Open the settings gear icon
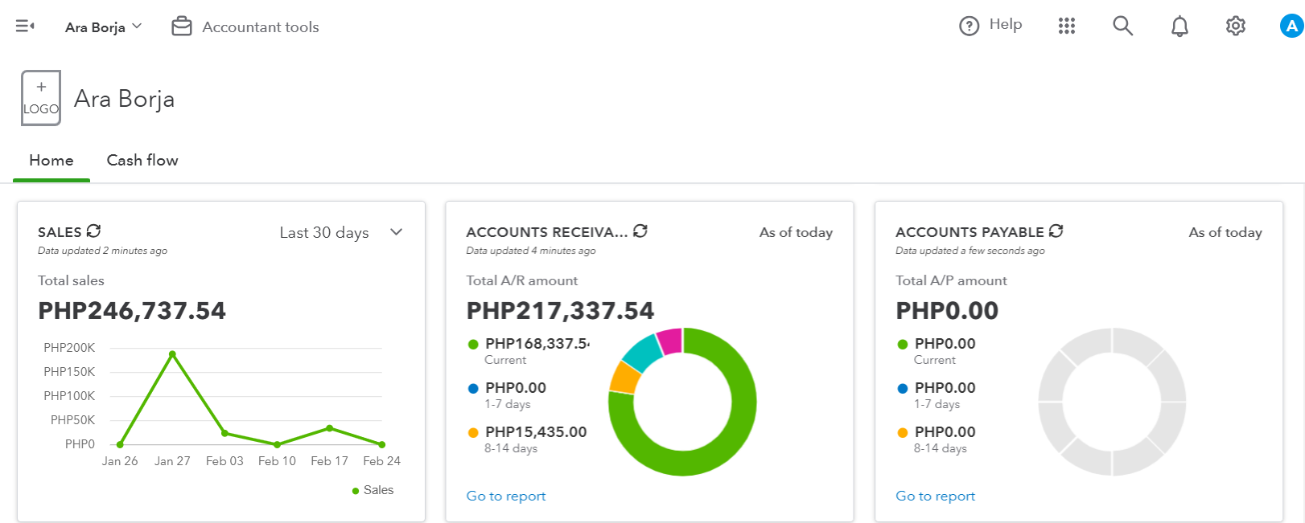 pos(1236,27)
